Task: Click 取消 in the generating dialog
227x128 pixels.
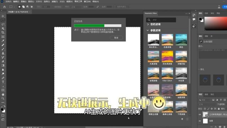Action: (116, 38)
